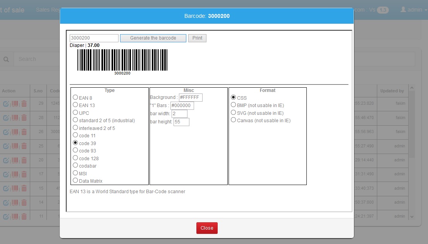The width and height of the screenshot is (428, 244).
Task: Click the S.no column header
Action: click(x=38, y=91)
